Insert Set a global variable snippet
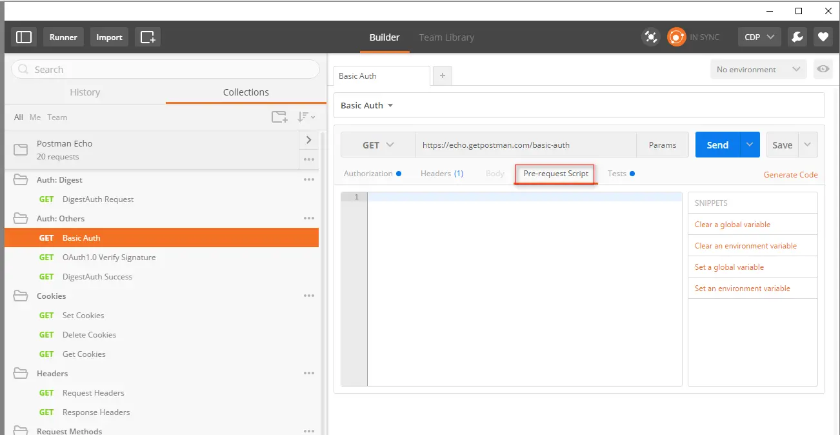 coord(729,267)
